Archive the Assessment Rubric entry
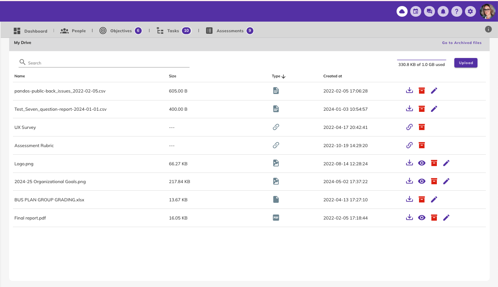 [x=422, y=145]
